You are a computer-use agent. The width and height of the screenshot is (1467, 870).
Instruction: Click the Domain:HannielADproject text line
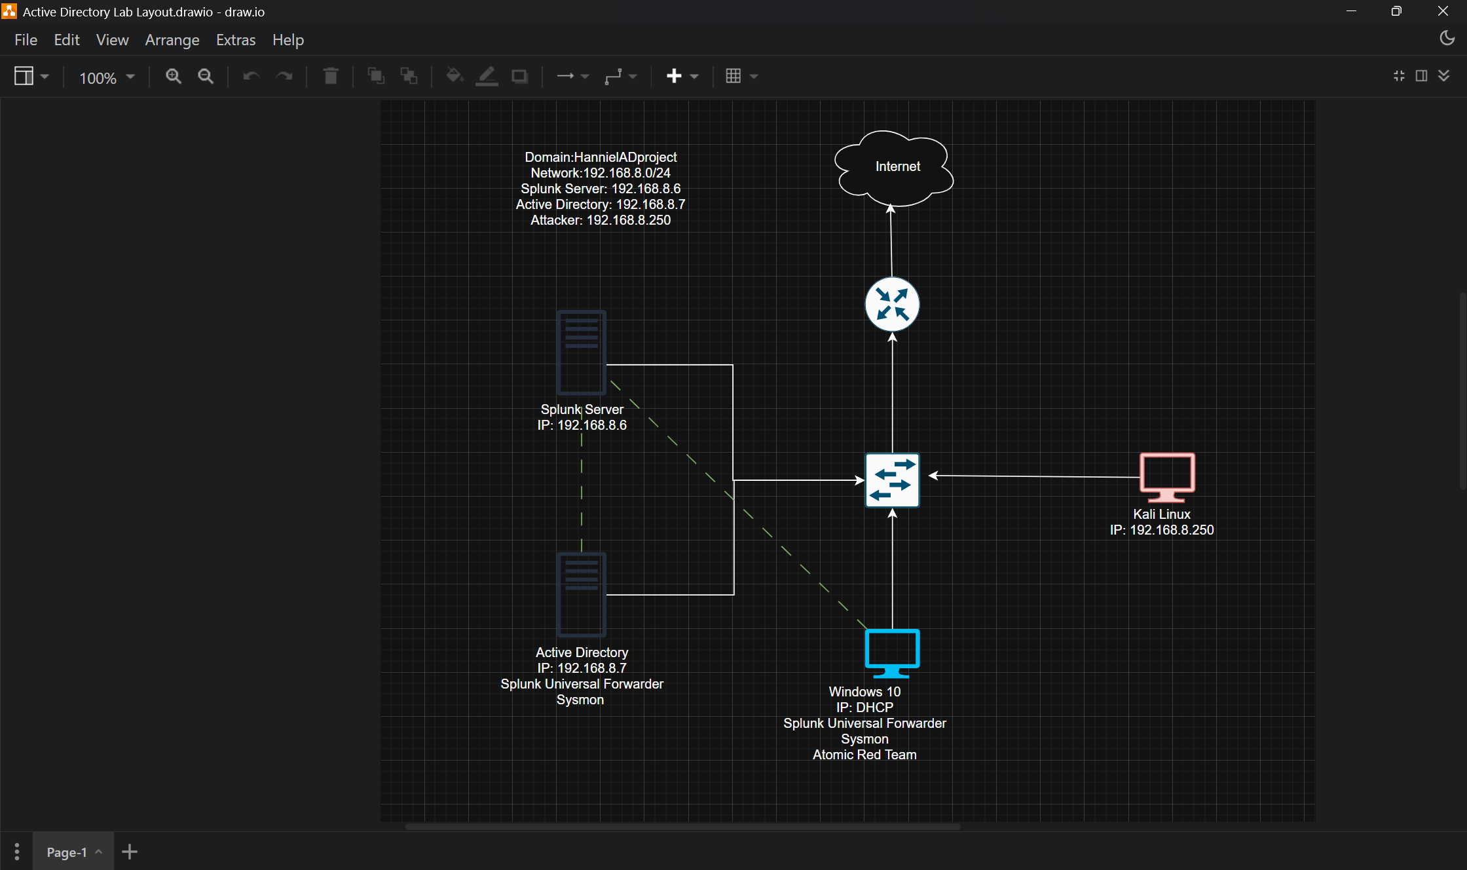[x=601, y=157]
